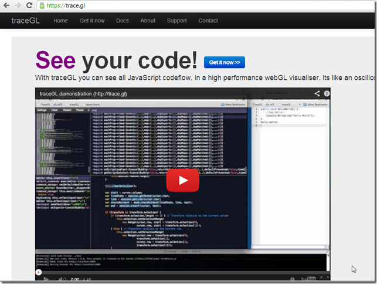Click the blue Get it now >> button
The width and height of the screenshot is (377, 284).
click(x=225, y=62)
